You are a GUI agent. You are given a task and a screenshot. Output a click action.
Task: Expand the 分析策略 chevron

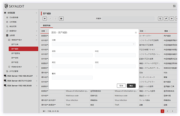click(37, 22)
